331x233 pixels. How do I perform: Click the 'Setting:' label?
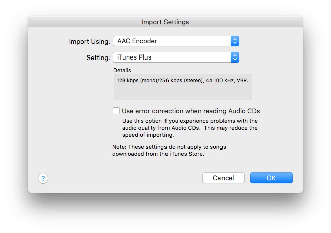point(98,57)
